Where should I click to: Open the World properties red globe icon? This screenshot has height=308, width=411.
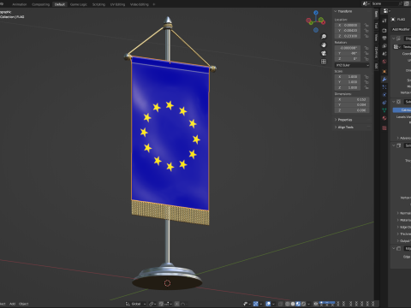coord(384,62)
